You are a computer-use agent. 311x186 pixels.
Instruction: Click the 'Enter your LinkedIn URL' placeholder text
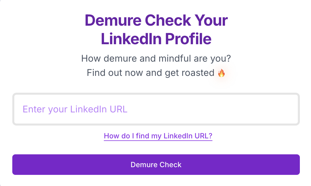[75, 109]
